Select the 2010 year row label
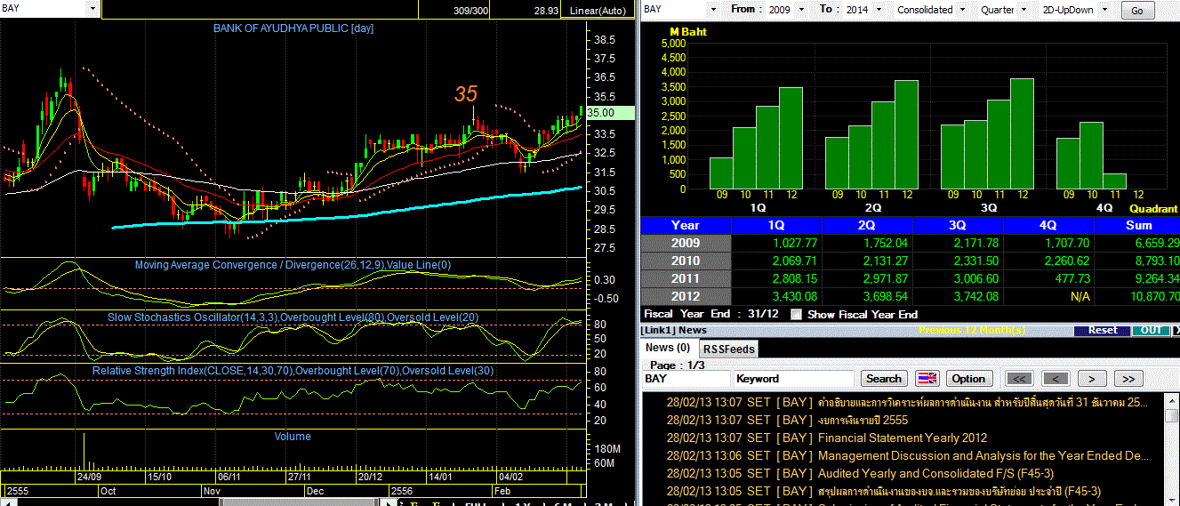Screen dimensions: 1180x506 tap(685, 261)
